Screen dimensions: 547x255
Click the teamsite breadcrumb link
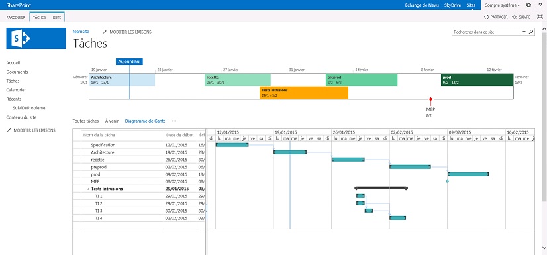[81, 32]
